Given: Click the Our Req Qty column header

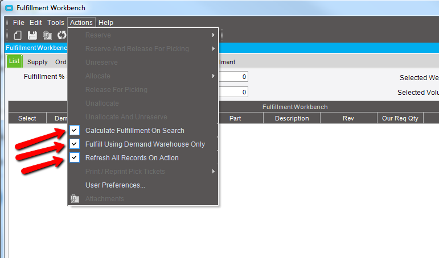Looking at the screenshot, I should [400, 118].
